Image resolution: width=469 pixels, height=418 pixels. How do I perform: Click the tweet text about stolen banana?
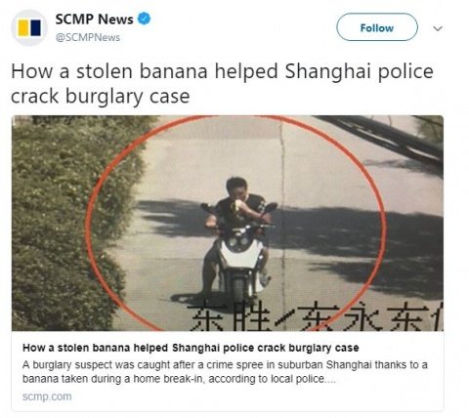pyautogui.click(x=222, y=84)
